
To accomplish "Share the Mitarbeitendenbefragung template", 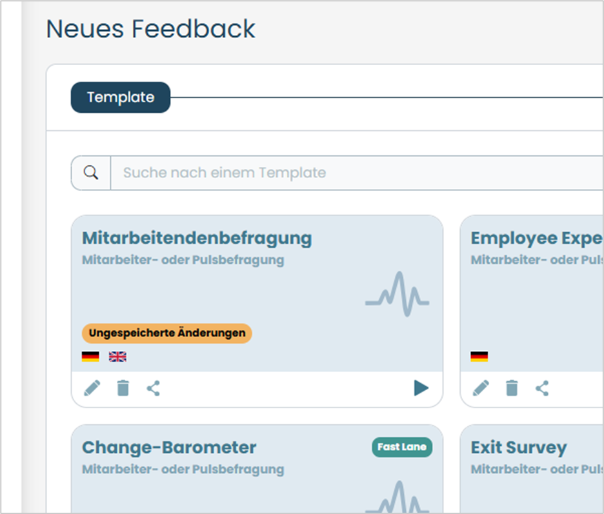I will (x=154, y=388).
